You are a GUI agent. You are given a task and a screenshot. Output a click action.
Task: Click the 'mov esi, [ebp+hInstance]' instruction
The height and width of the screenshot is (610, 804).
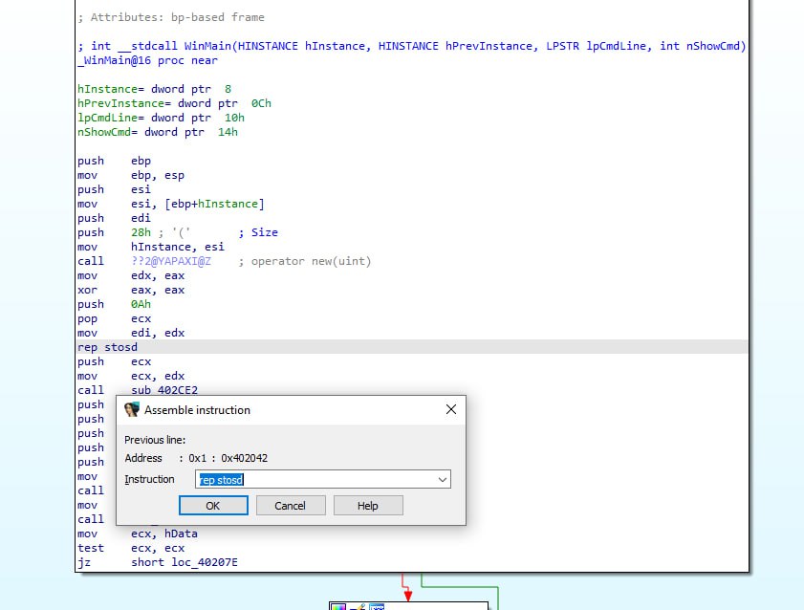(x=171, y=204)
